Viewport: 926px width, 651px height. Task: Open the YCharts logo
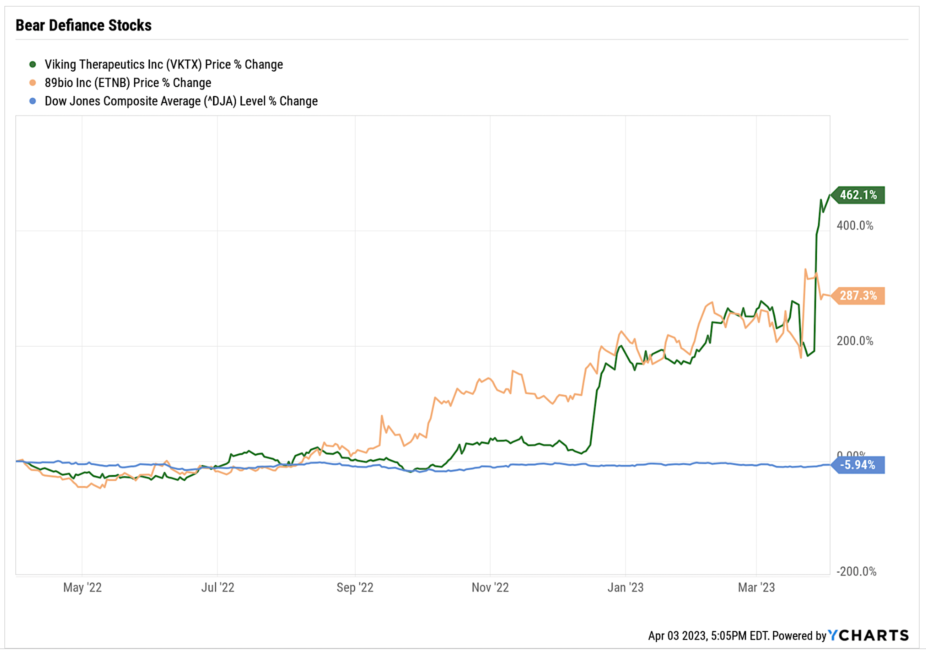click(x=868, y=635)
